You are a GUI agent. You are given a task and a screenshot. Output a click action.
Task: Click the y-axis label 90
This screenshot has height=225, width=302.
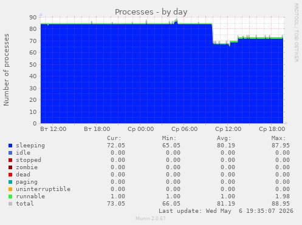[33, 18]
